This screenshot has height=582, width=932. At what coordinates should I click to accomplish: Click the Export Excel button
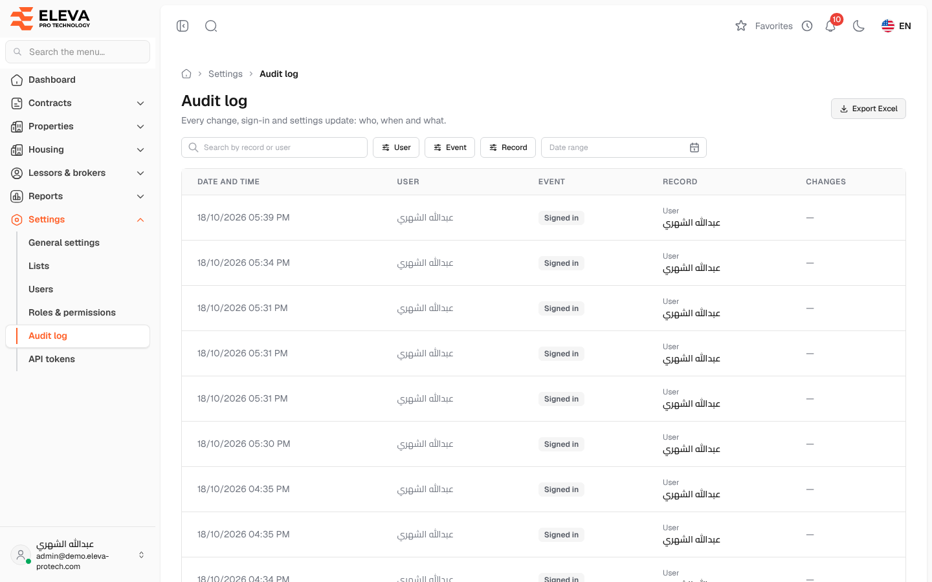tap(868, 109)
